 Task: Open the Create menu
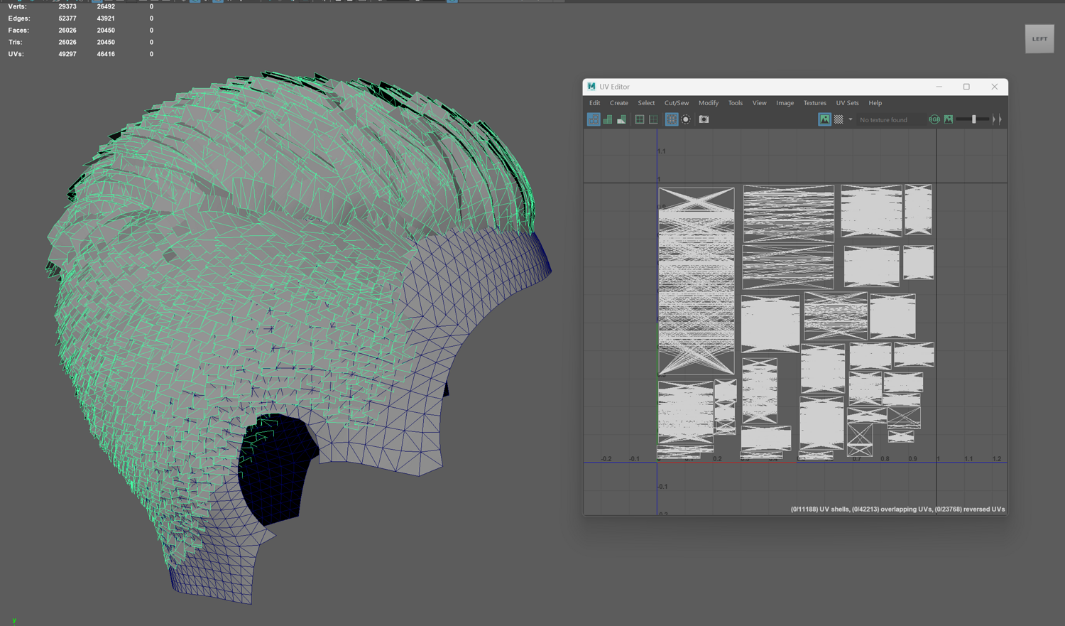point(619,103)
